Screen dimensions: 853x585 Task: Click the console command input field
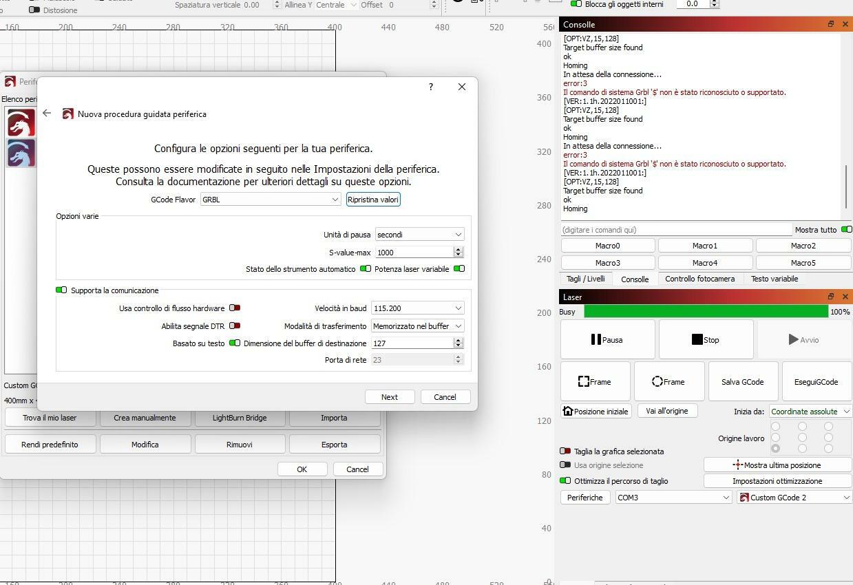tap(676, 230)
